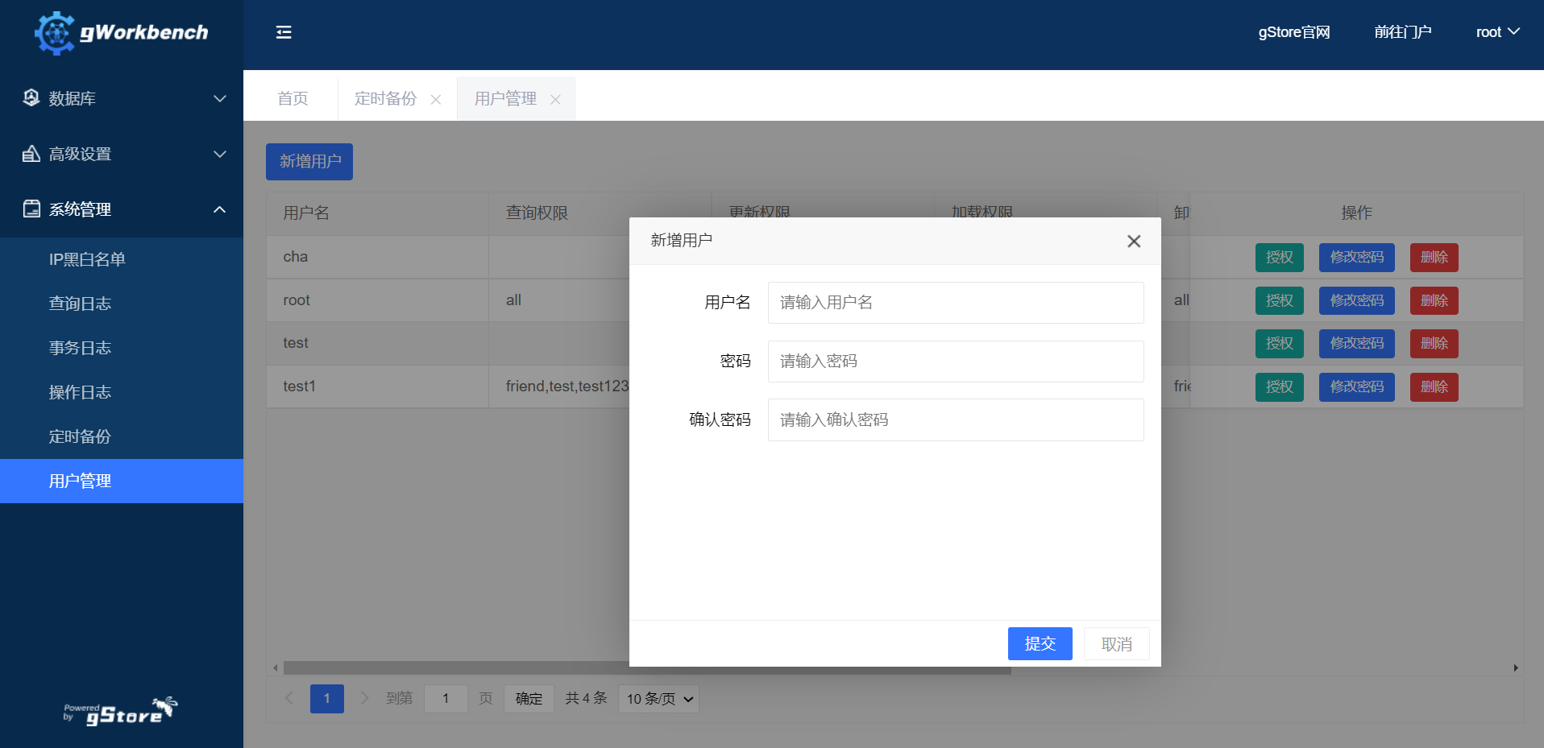This screenshot has width=1544, height=748.
Task: Open the root user dropdown
Action: point(1496,32)
